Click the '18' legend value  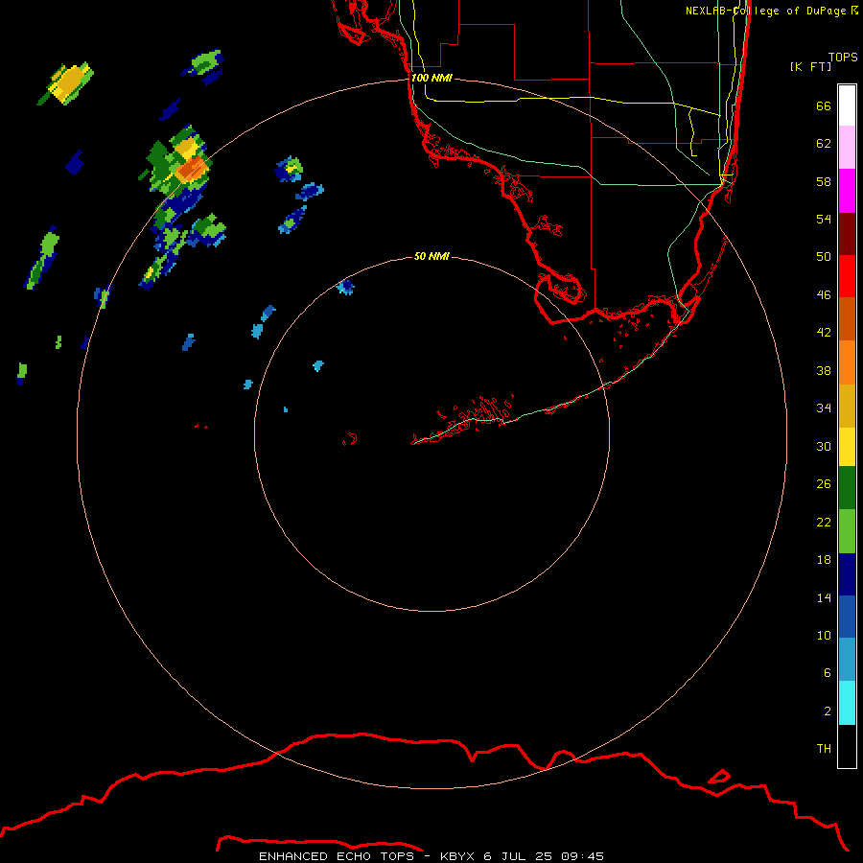coord(824,560)
